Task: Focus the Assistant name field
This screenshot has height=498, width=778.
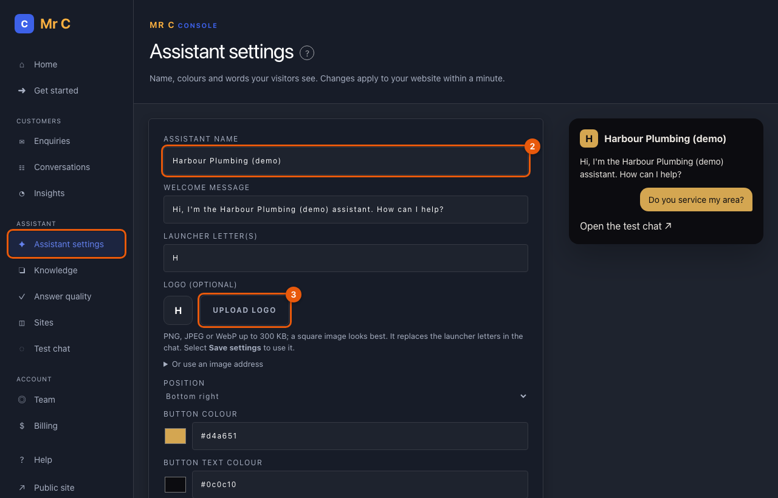Action: coord(346,161)
